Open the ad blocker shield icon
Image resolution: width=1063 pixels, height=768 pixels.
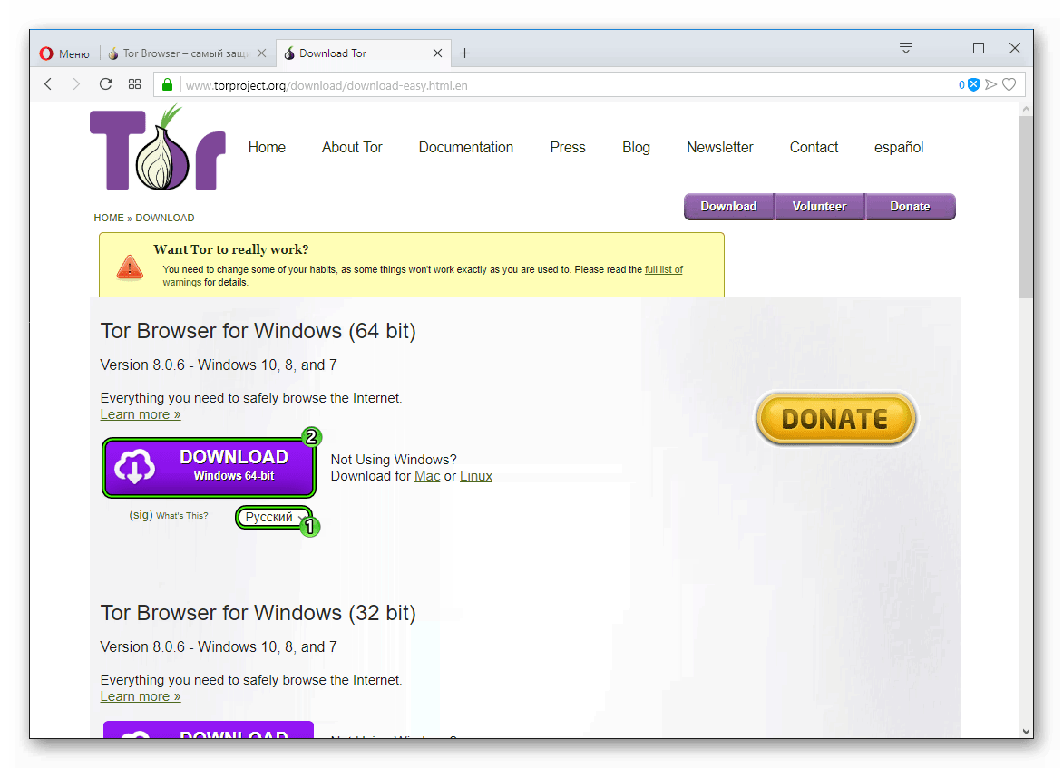973,84
